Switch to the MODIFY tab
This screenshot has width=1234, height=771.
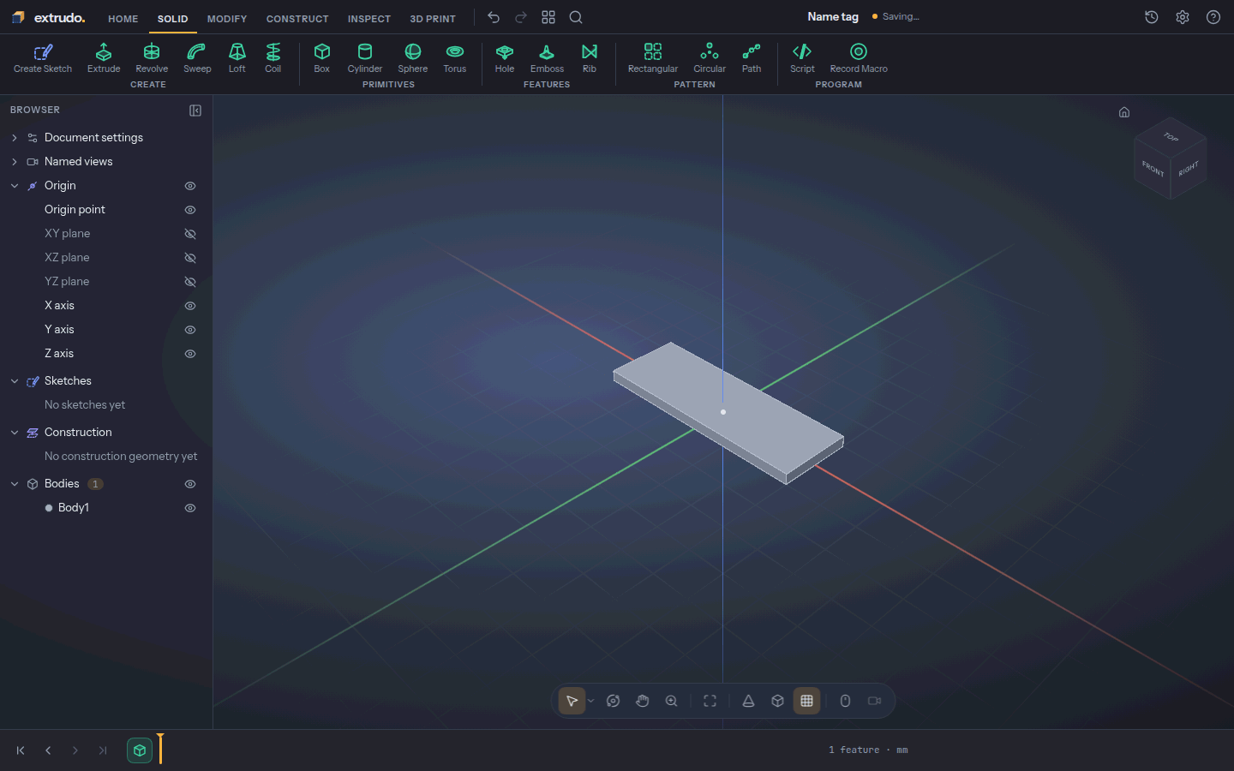(227, 18)
